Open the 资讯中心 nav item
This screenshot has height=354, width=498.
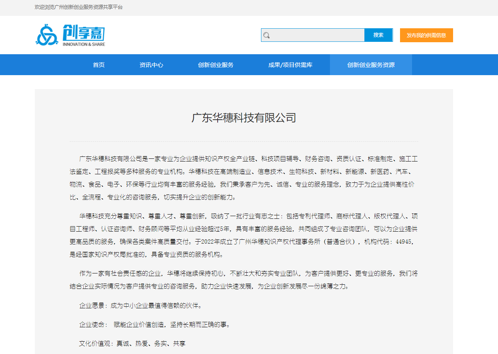point(151,65)
